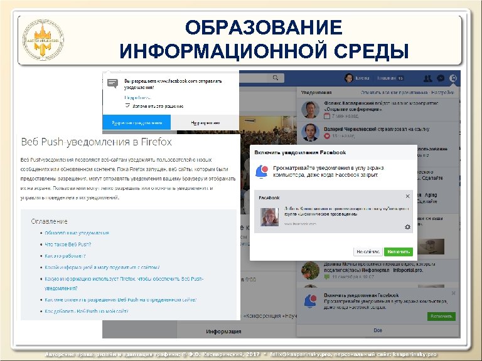The height and width of the screenshot is (361, 482).
Task: Click avatar of Валерий Чернилевский notification
Action: point(310,132)
